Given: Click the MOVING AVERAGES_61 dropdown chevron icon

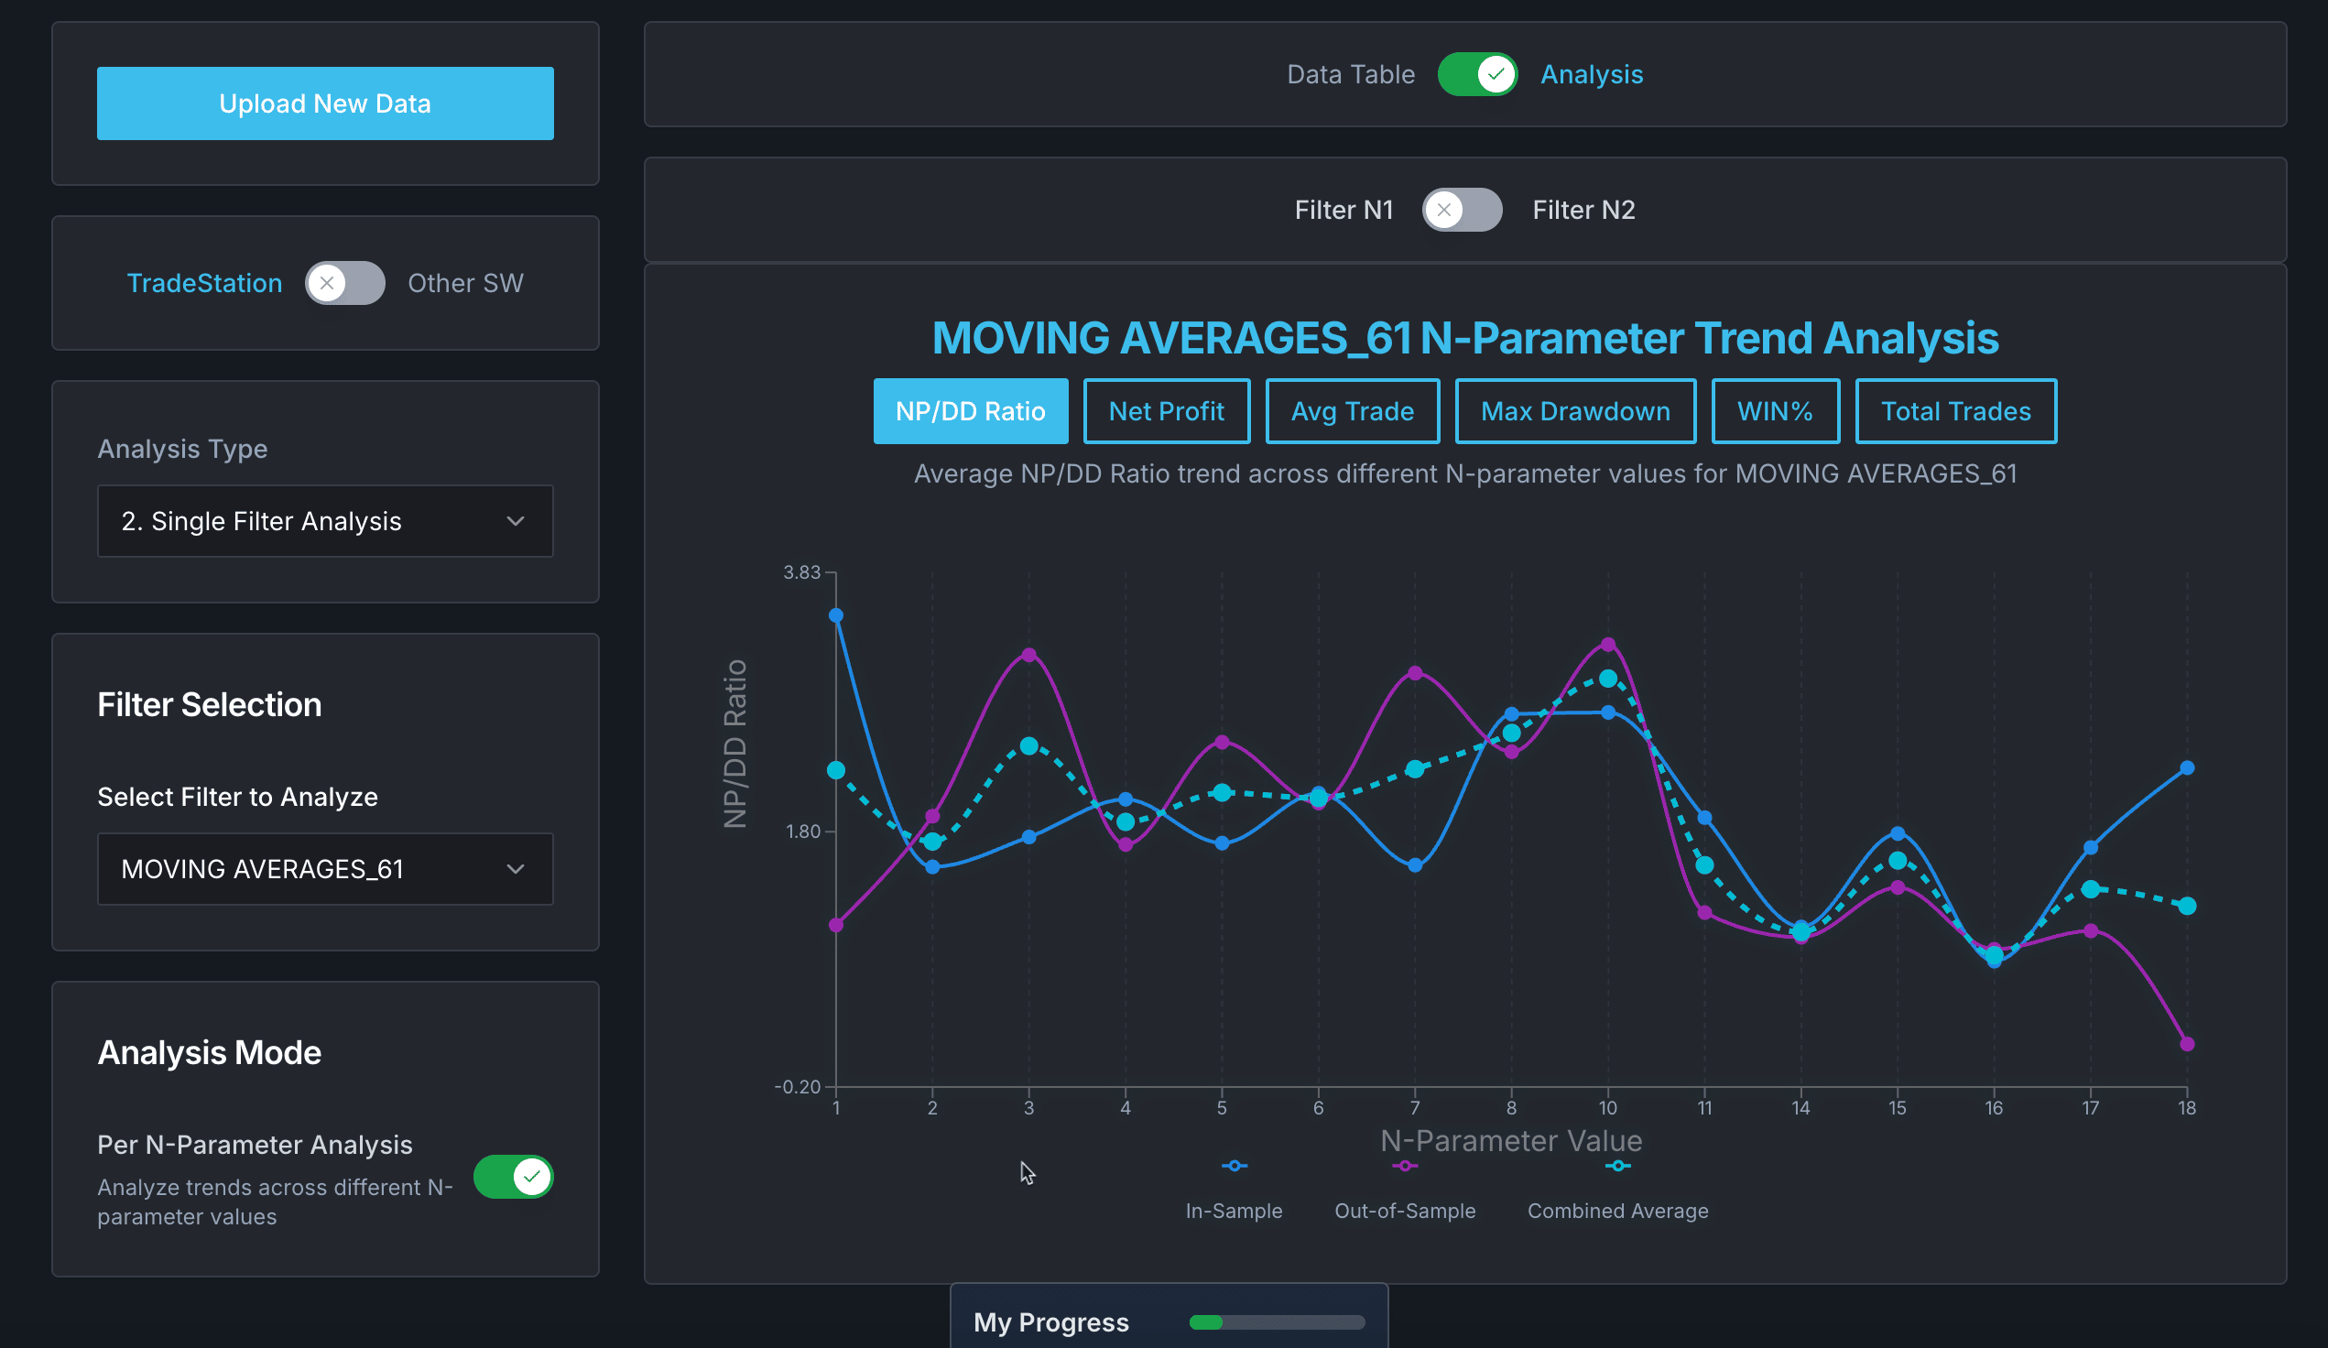Looking at the screenshot, I should [516, 868].
